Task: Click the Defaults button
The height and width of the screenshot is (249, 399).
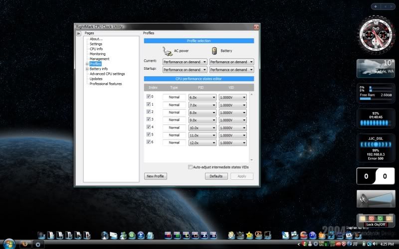Action: [x=216, y=176]
